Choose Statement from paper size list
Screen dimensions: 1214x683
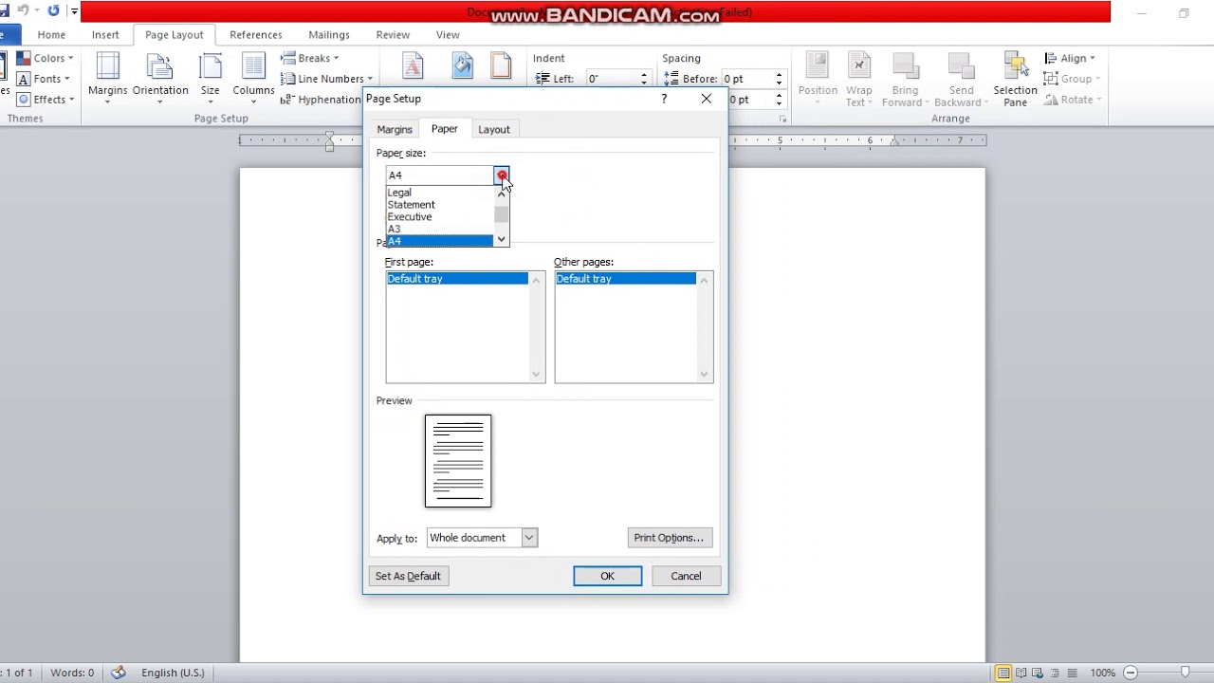coord(440,205)
